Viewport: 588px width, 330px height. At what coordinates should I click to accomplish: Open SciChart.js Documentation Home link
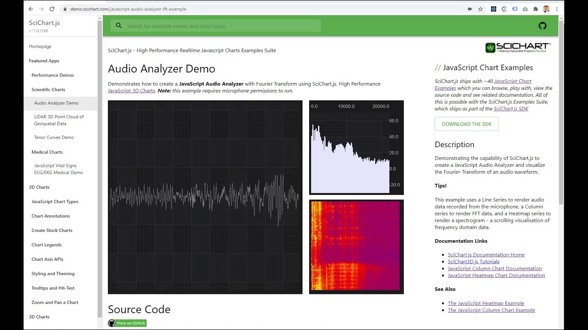[486, 255]
